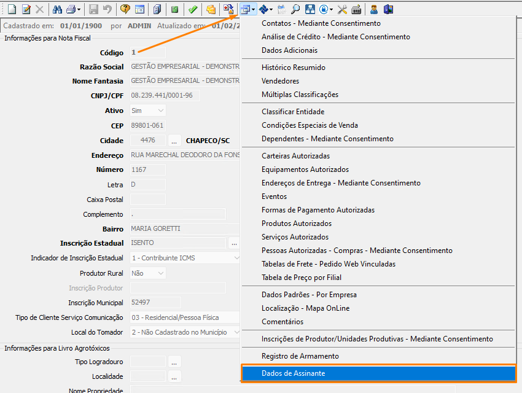Click the edit record pencil icon
Viewport: 522px width, 393px height.
coord(26,9)
